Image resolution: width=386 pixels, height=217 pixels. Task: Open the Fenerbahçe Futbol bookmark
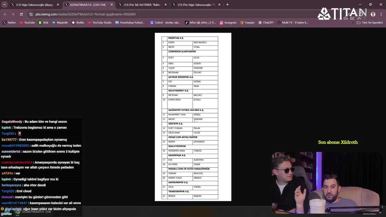click(x=130, y=23)
